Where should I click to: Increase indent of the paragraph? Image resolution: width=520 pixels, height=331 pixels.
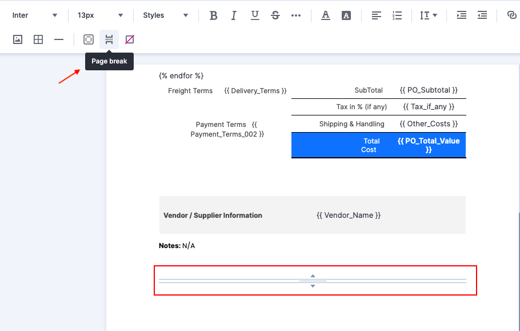[462, 15]
